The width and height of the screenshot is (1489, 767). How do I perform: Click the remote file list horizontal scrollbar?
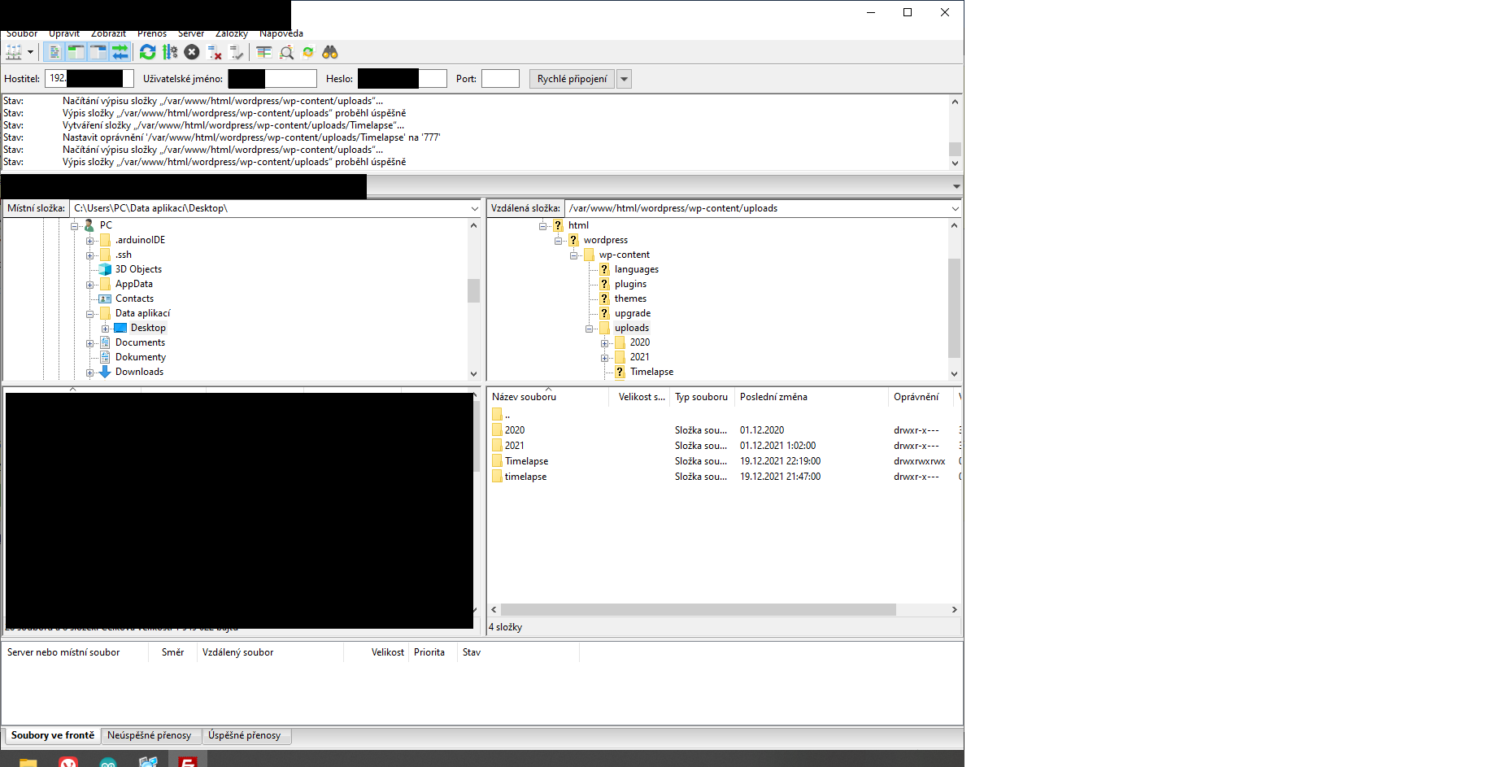699,609
